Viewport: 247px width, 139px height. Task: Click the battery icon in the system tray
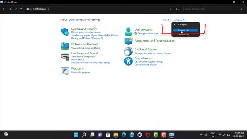tap(228, 135)
